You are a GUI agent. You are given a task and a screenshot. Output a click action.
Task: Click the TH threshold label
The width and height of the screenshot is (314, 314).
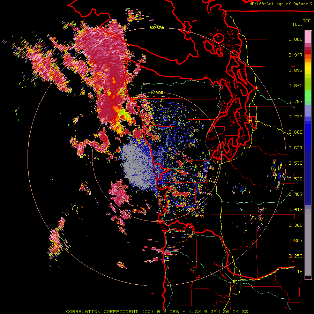point(300,271)
